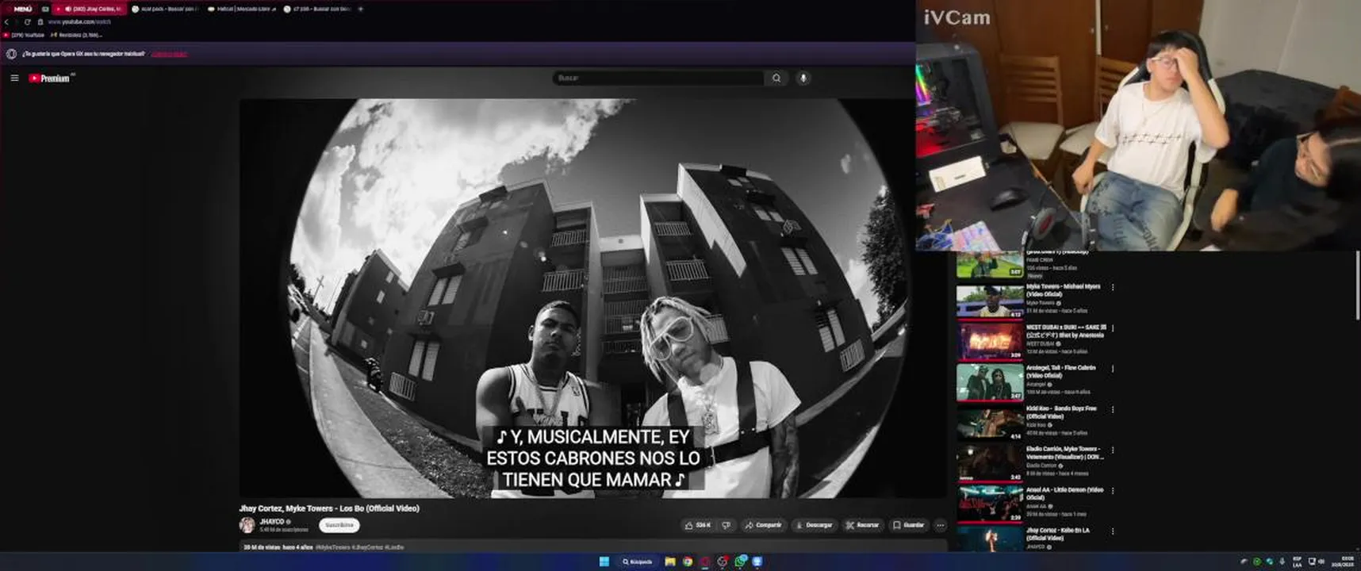Switch to the Jhay Cortez YouTube tab
1361x571 pixels.
coord(90,9)
